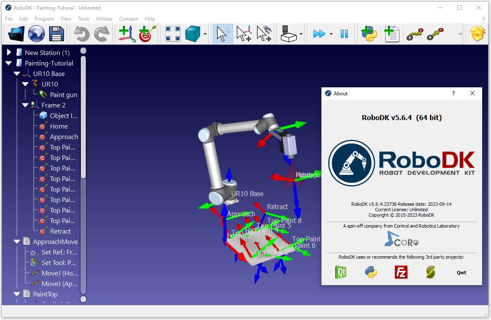Undo the last action

click(x=82, y=34)
